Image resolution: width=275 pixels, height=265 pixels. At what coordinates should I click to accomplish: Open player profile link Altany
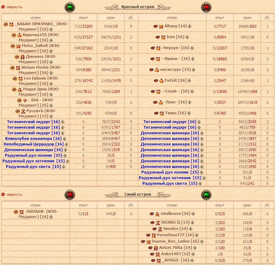(x=171, y=26)
